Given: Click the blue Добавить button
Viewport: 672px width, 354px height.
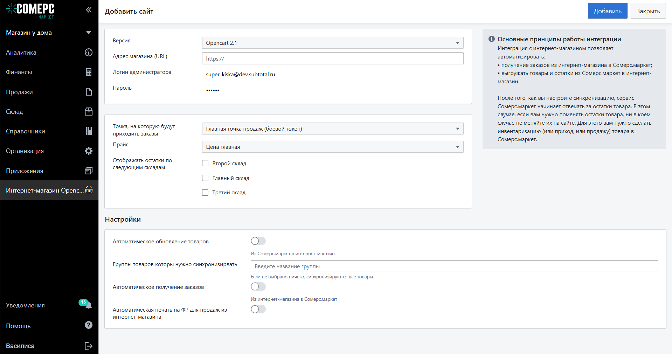Looking at the screenshot, I should [608, 11].
